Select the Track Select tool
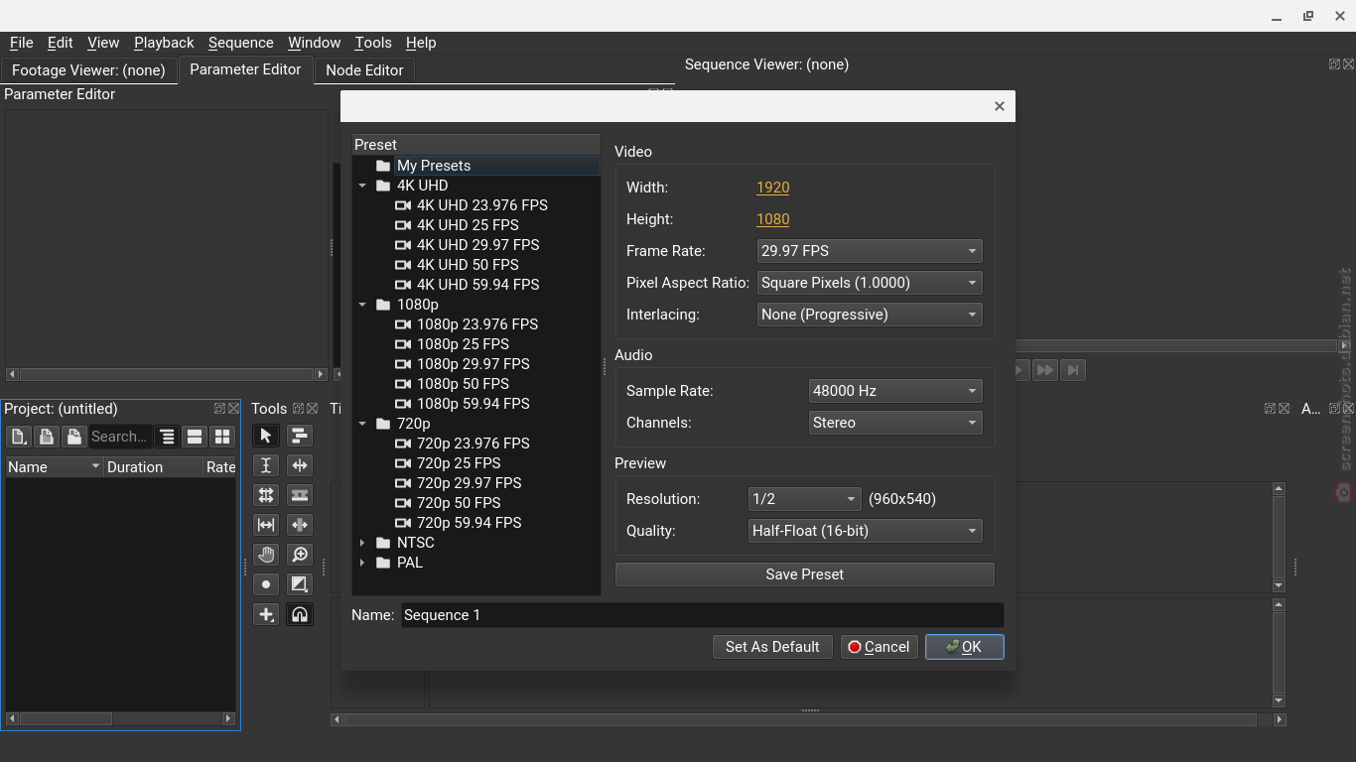The width and height of the screenshot is (1356, 762). [300, 436]
